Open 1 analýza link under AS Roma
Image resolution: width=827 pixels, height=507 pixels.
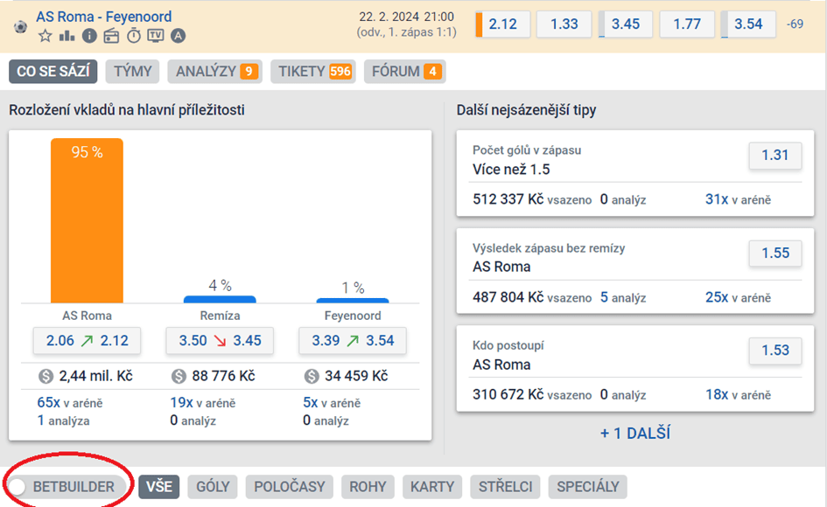[x=63, y=420]
